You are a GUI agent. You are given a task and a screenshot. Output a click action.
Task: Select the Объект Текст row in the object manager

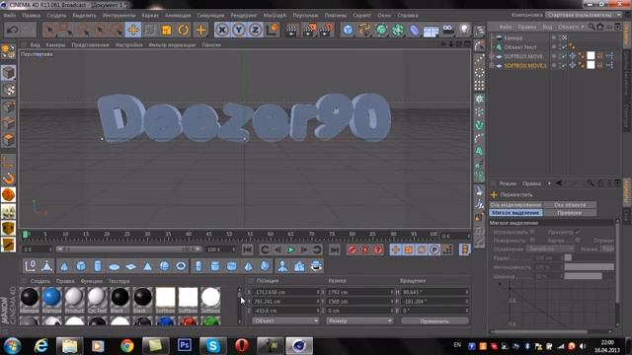520,47
